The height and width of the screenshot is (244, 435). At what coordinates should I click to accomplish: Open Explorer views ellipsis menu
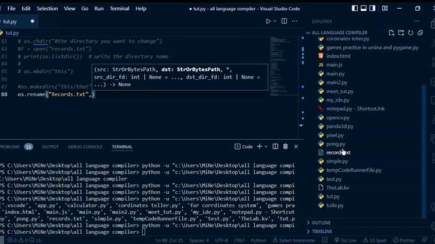[x=417, y=21]
